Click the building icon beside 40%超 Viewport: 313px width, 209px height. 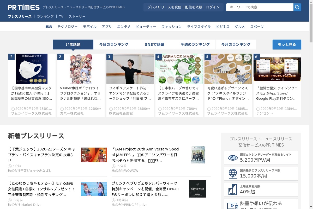233,189
